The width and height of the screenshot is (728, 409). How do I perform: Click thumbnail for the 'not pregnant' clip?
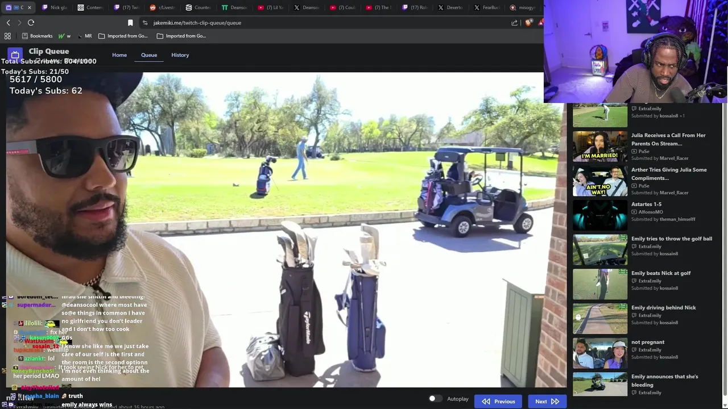[600, 353]
